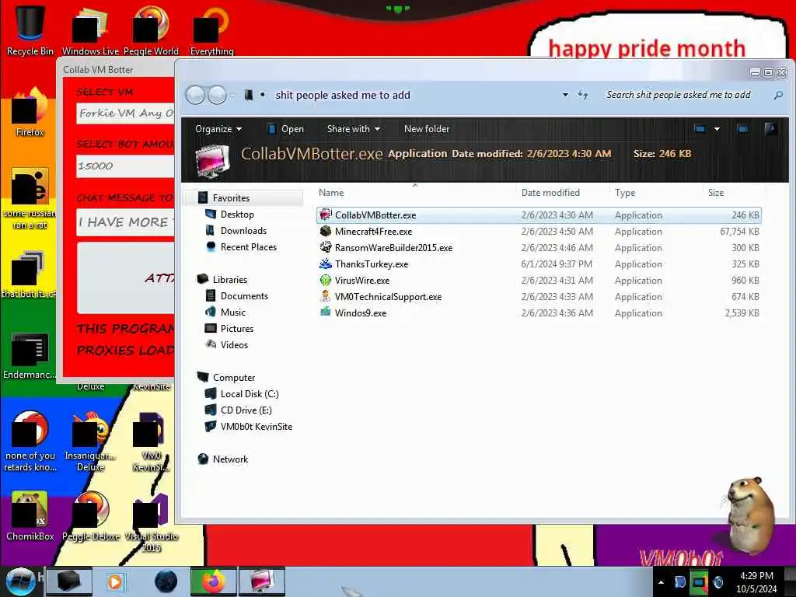Image resolution: width=796 pixels, height=597 pixels.
Task: Open Explorer help icon
Action: point(770,129)
